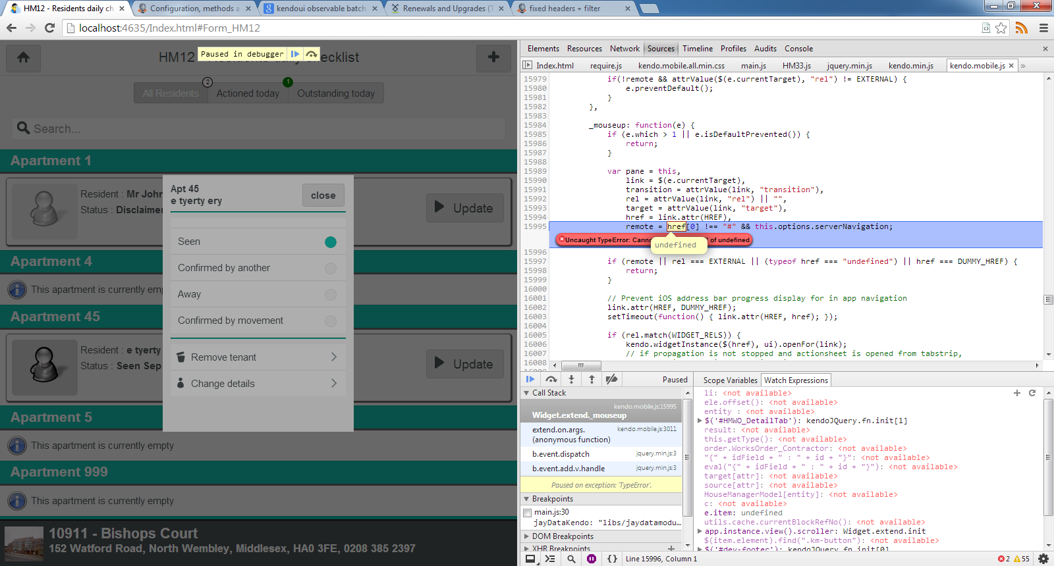Image resolution: width=1054 pixels, height=566 pixels.
Task: Deactivate all breakpoints icon
Action: pyautogui.click(x=612, y=379)
